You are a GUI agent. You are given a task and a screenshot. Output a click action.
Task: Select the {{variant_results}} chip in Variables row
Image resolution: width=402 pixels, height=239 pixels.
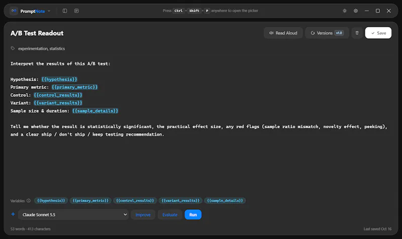click(180, 200)
